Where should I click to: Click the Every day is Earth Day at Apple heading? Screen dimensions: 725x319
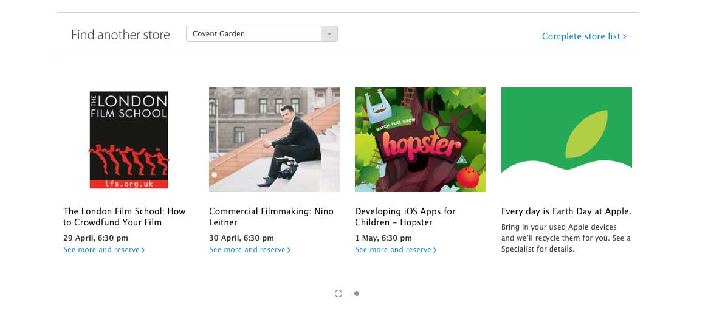point(566,211)
